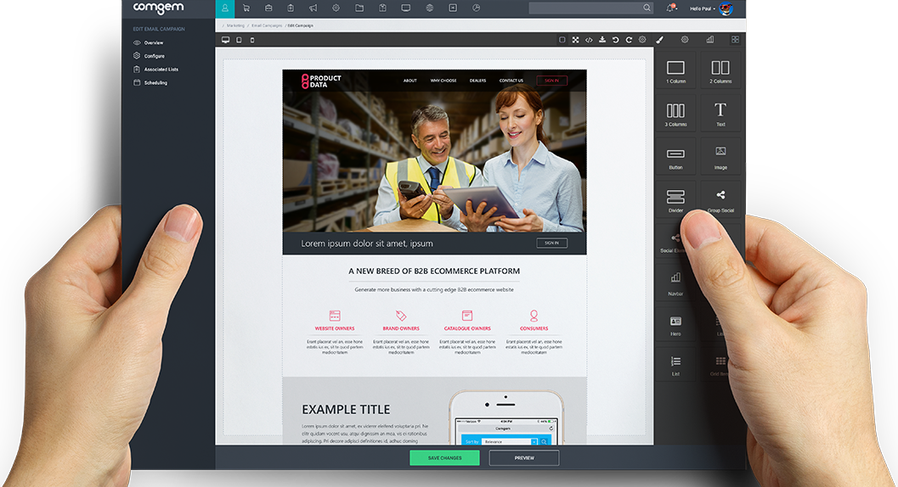Click the briefcase icon in top navigation

268,8
